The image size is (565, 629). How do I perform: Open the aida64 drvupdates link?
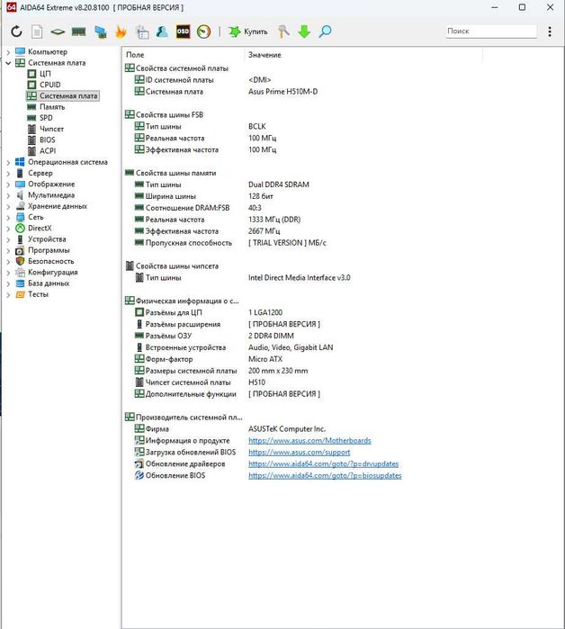click(323, 463)
